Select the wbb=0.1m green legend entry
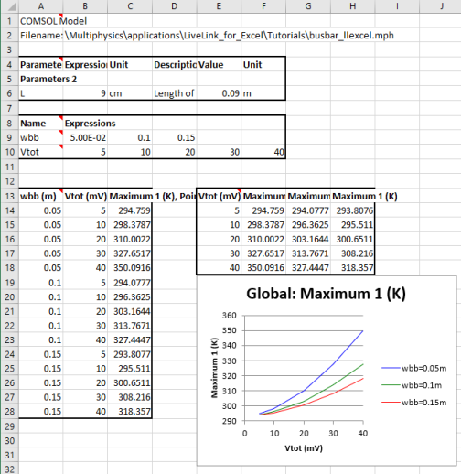Image resolution: width=461 pixels, height=474 pixels. [412, 385]
